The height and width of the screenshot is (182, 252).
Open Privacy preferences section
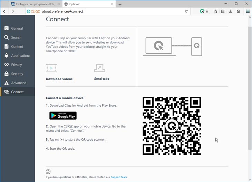[18, 65]
